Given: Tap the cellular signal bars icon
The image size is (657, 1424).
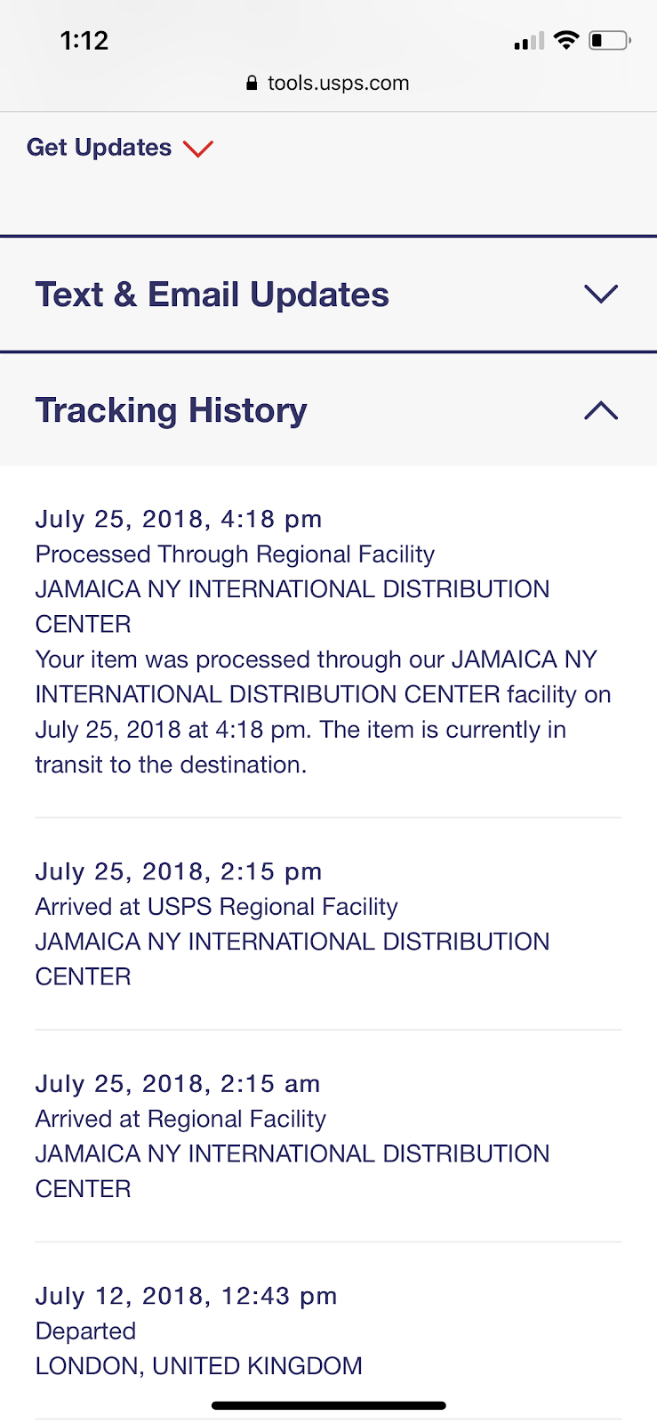Looking at the screenshot, I should [528, 41].
